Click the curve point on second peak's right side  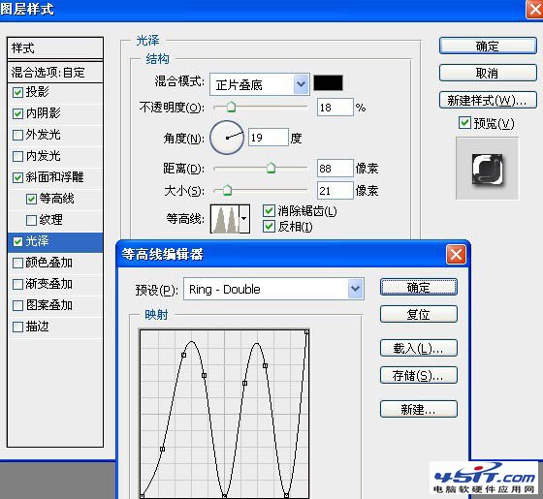[265, 366]
